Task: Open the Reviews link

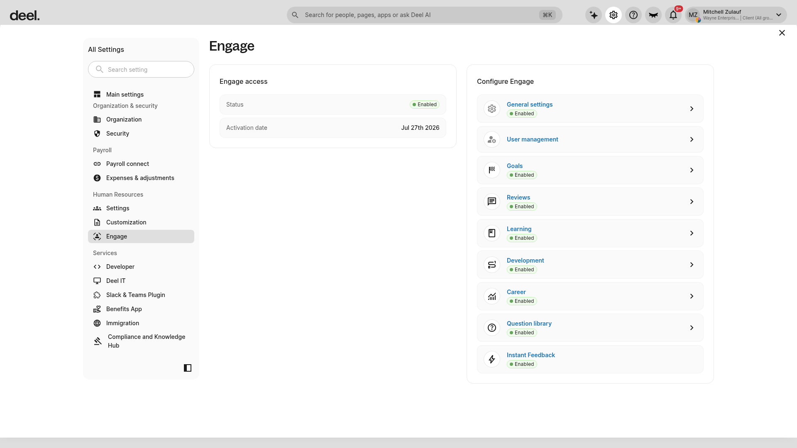Action: point(518,197)
